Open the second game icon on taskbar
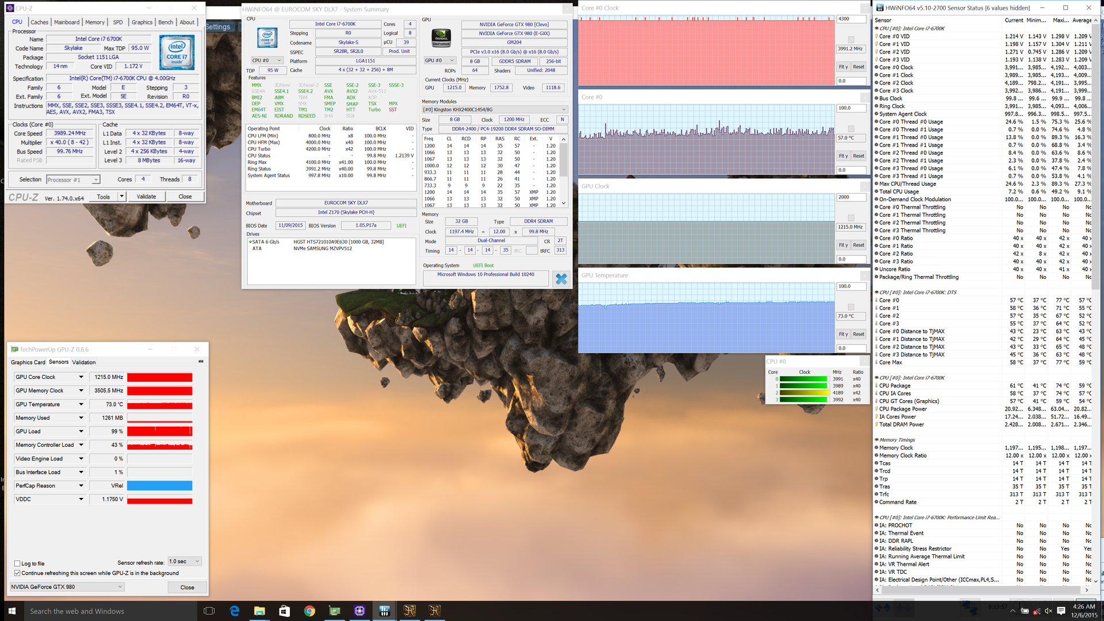This screenshot has width=1104, height=621. click(435, 611)
